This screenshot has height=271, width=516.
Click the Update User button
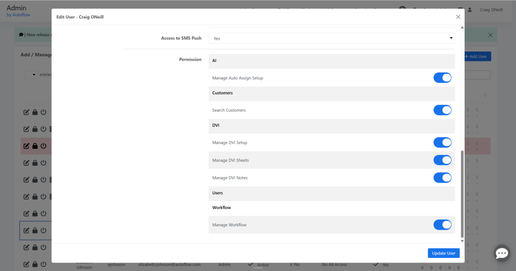443,253
